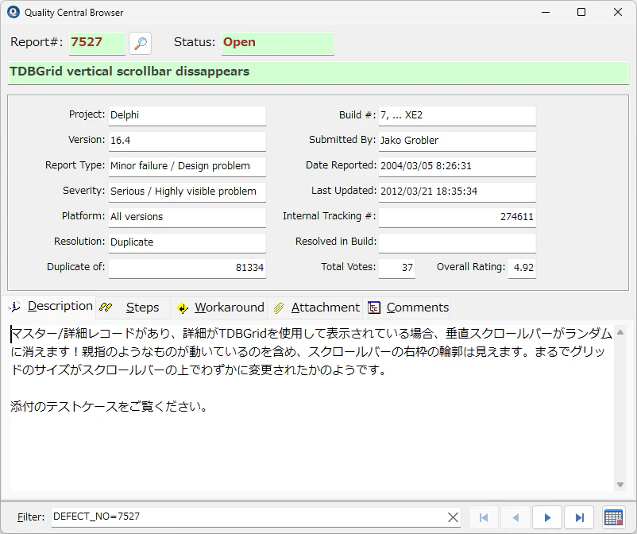Clear the filter with X icon
637x534 pixels.
point(453,517)
